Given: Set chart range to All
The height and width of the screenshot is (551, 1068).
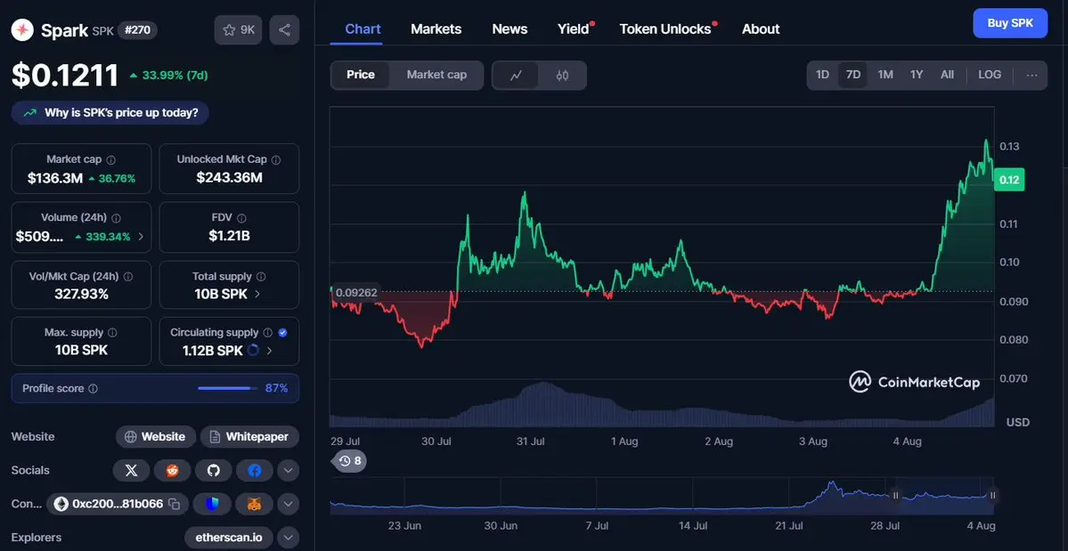Looking at the screenshot, I should 947,75.
